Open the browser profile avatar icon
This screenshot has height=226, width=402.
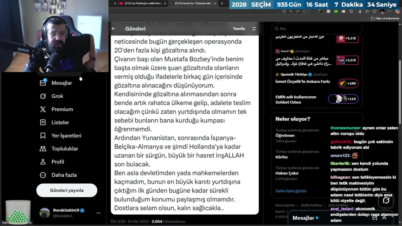pos(382,11)
